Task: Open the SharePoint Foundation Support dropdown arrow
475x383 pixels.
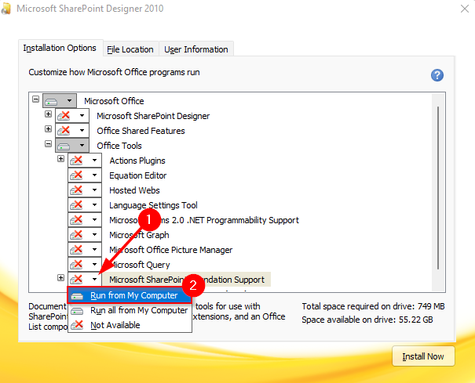Action: pos(95,280)
